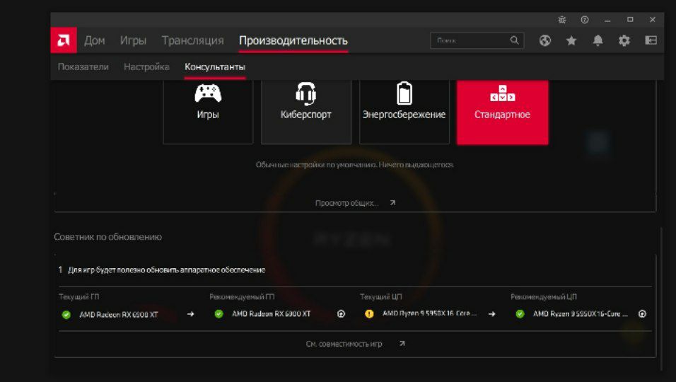Select the Производительность tab
The height and width of the screenshot is (382, 676).
coord(293,40)
